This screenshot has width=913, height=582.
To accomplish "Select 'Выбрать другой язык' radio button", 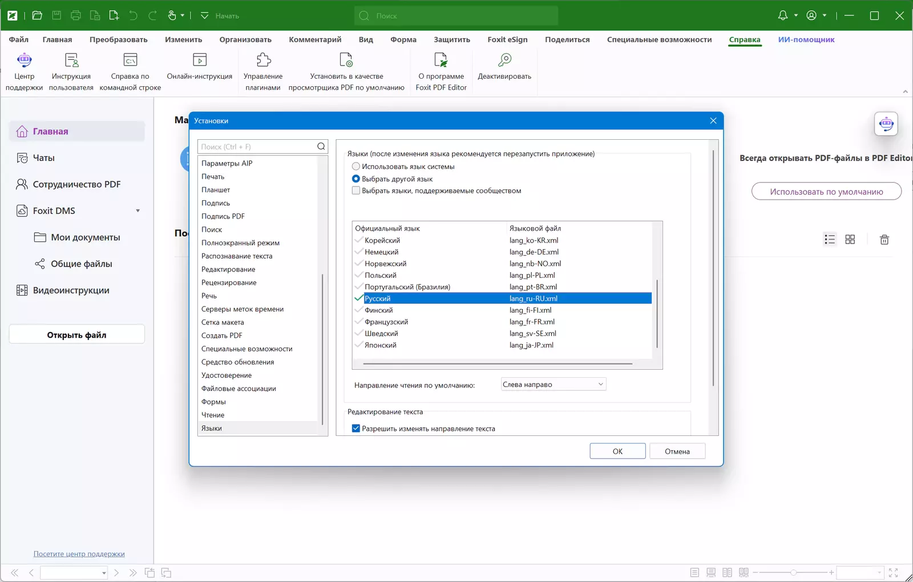I will click(x=356, y=179).
